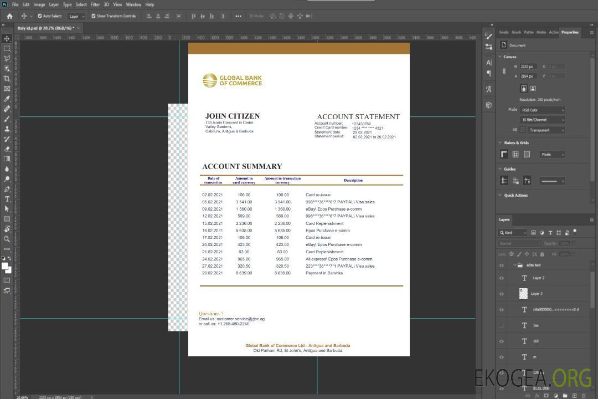598x399 pixels.
Task: Select the Eraser tool
Action: click(x=7, y=149)
